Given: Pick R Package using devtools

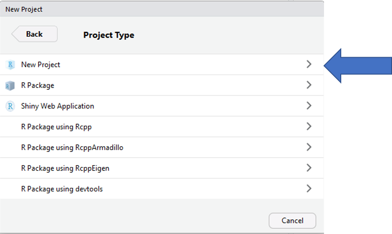Looking at the screenshot, I should coord(162,189).
